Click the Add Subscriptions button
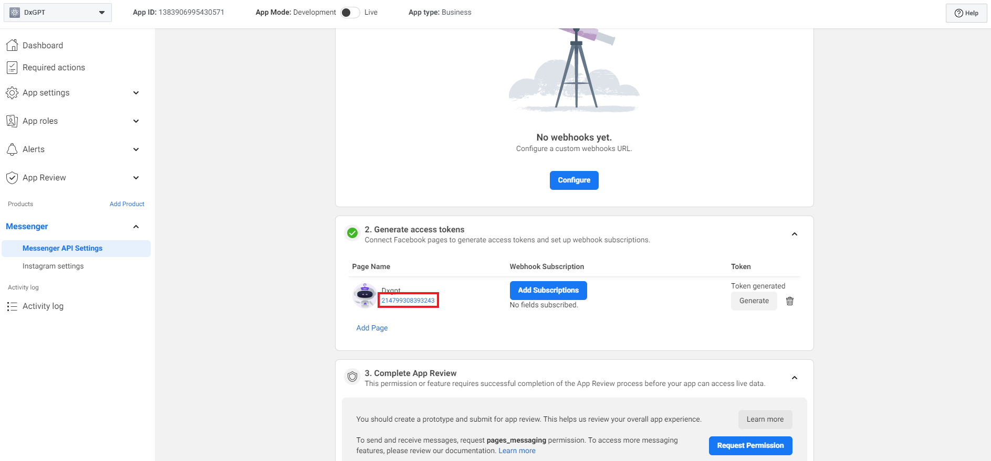Viewport: 991px width, 461px height. coord(548,291)
